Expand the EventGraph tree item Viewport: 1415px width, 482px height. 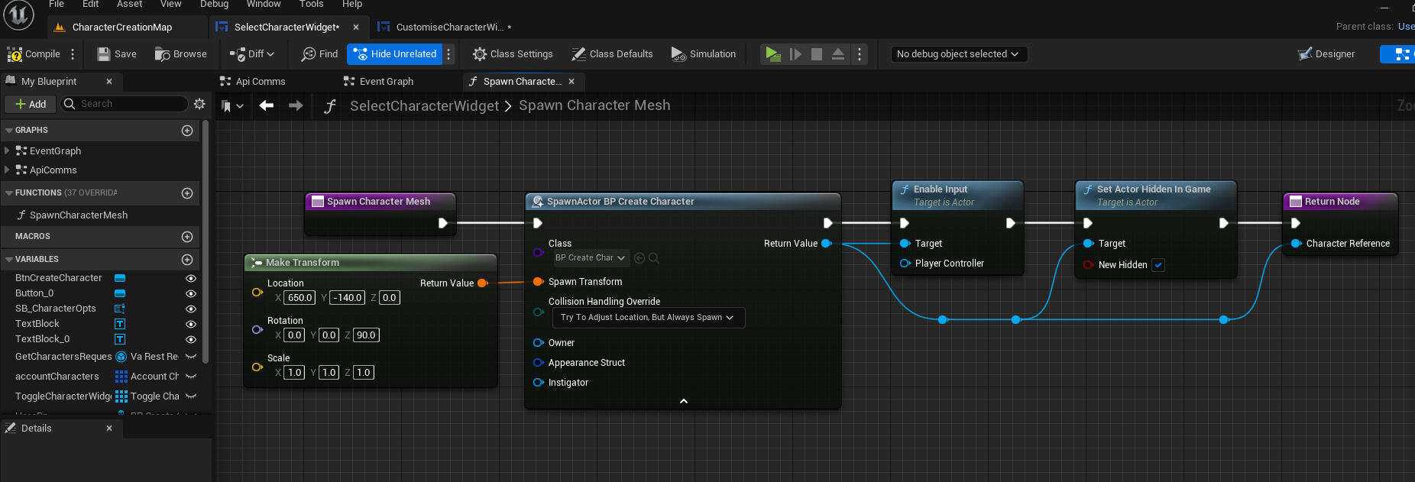pos(8,151)
